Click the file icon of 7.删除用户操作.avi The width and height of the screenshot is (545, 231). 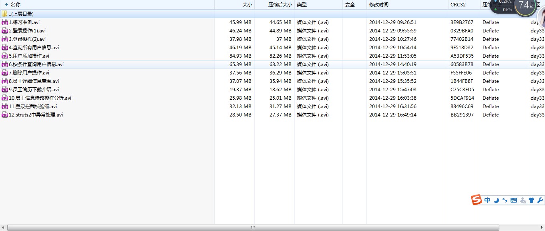pyautogui.click(x=5, y=73)
